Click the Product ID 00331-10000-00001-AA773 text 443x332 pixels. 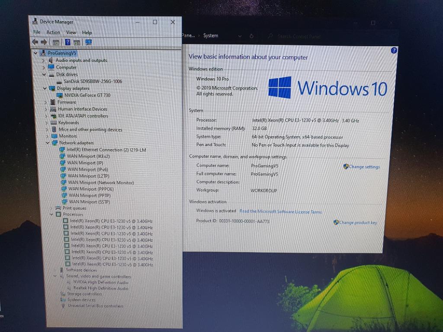pyautogui.click(x=232, y=221)
